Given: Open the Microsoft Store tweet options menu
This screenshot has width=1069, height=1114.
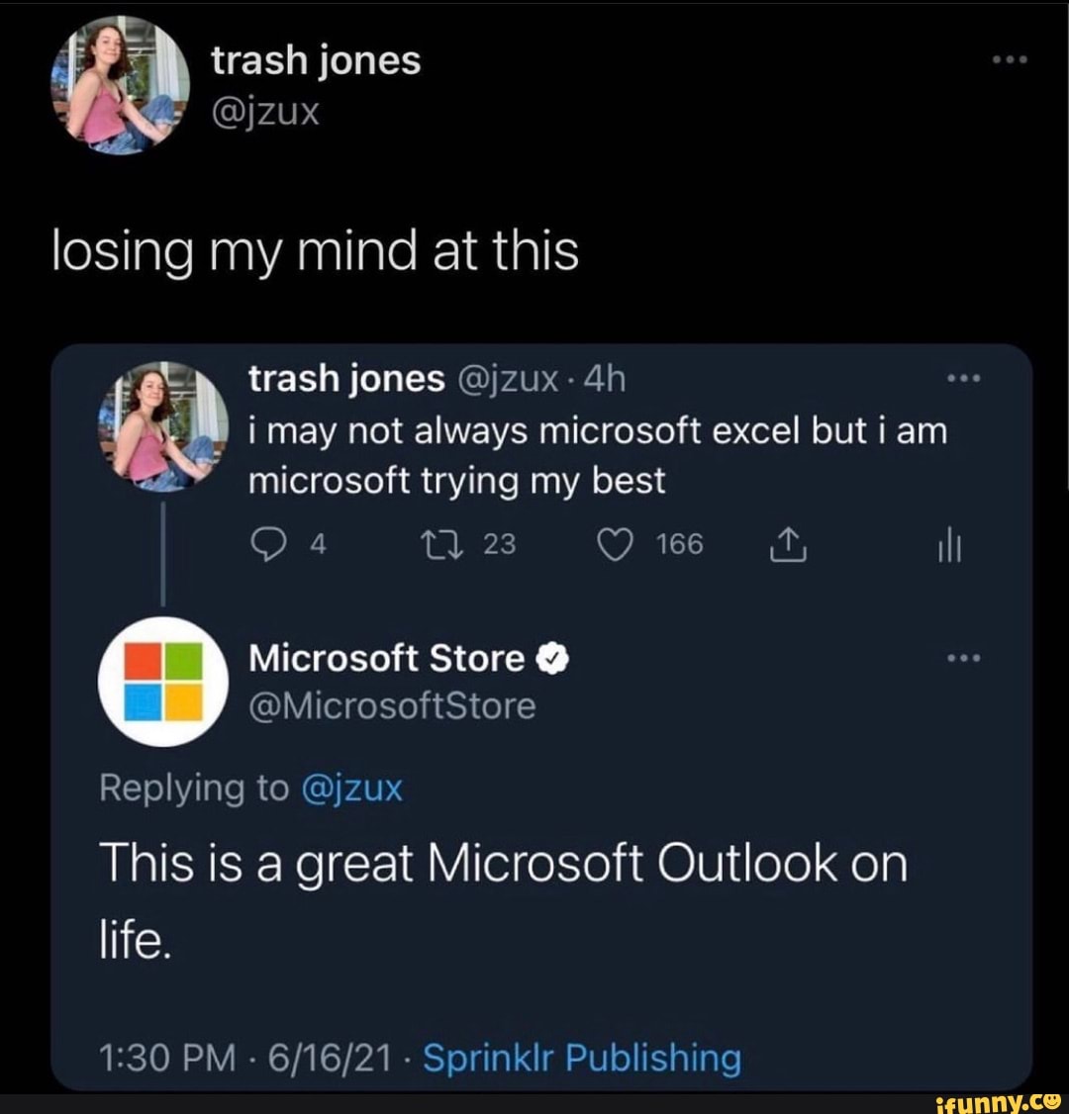Looking at the screenshot, I should (967, 655).
